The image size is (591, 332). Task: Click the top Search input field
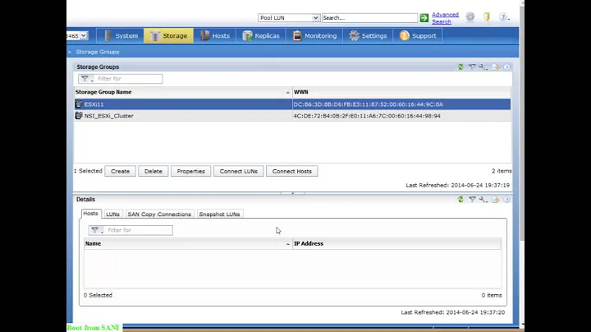(x=369, y=18)
